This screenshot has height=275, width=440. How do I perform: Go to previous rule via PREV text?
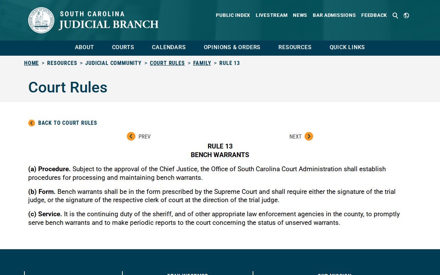pyautogui.click(x=144, y=137)
